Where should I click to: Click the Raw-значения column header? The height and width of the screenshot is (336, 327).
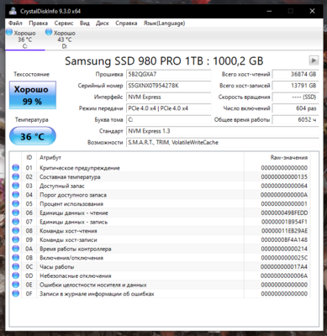289,157
